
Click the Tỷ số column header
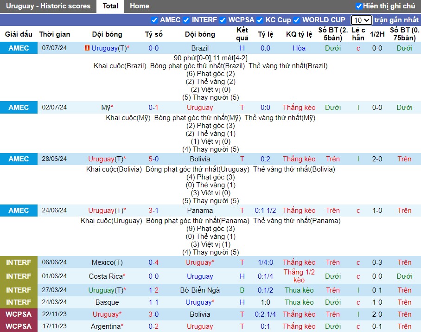tap(153, 34)
